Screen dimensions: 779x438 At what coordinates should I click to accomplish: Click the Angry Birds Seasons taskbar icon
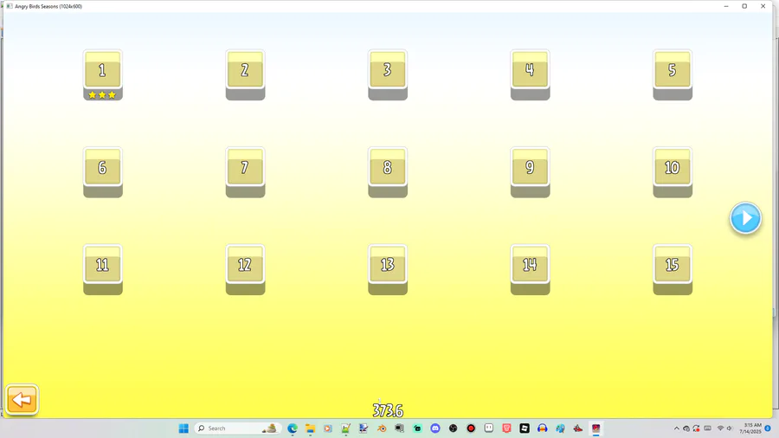(596, 428)
